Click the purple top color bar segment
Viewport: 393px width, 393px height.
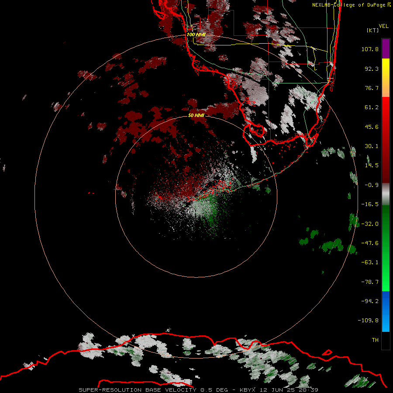386,48
